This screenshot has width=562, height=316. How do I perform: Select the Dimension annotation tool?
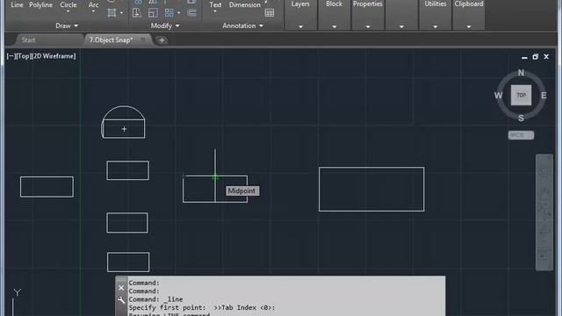tap(245, 4)
